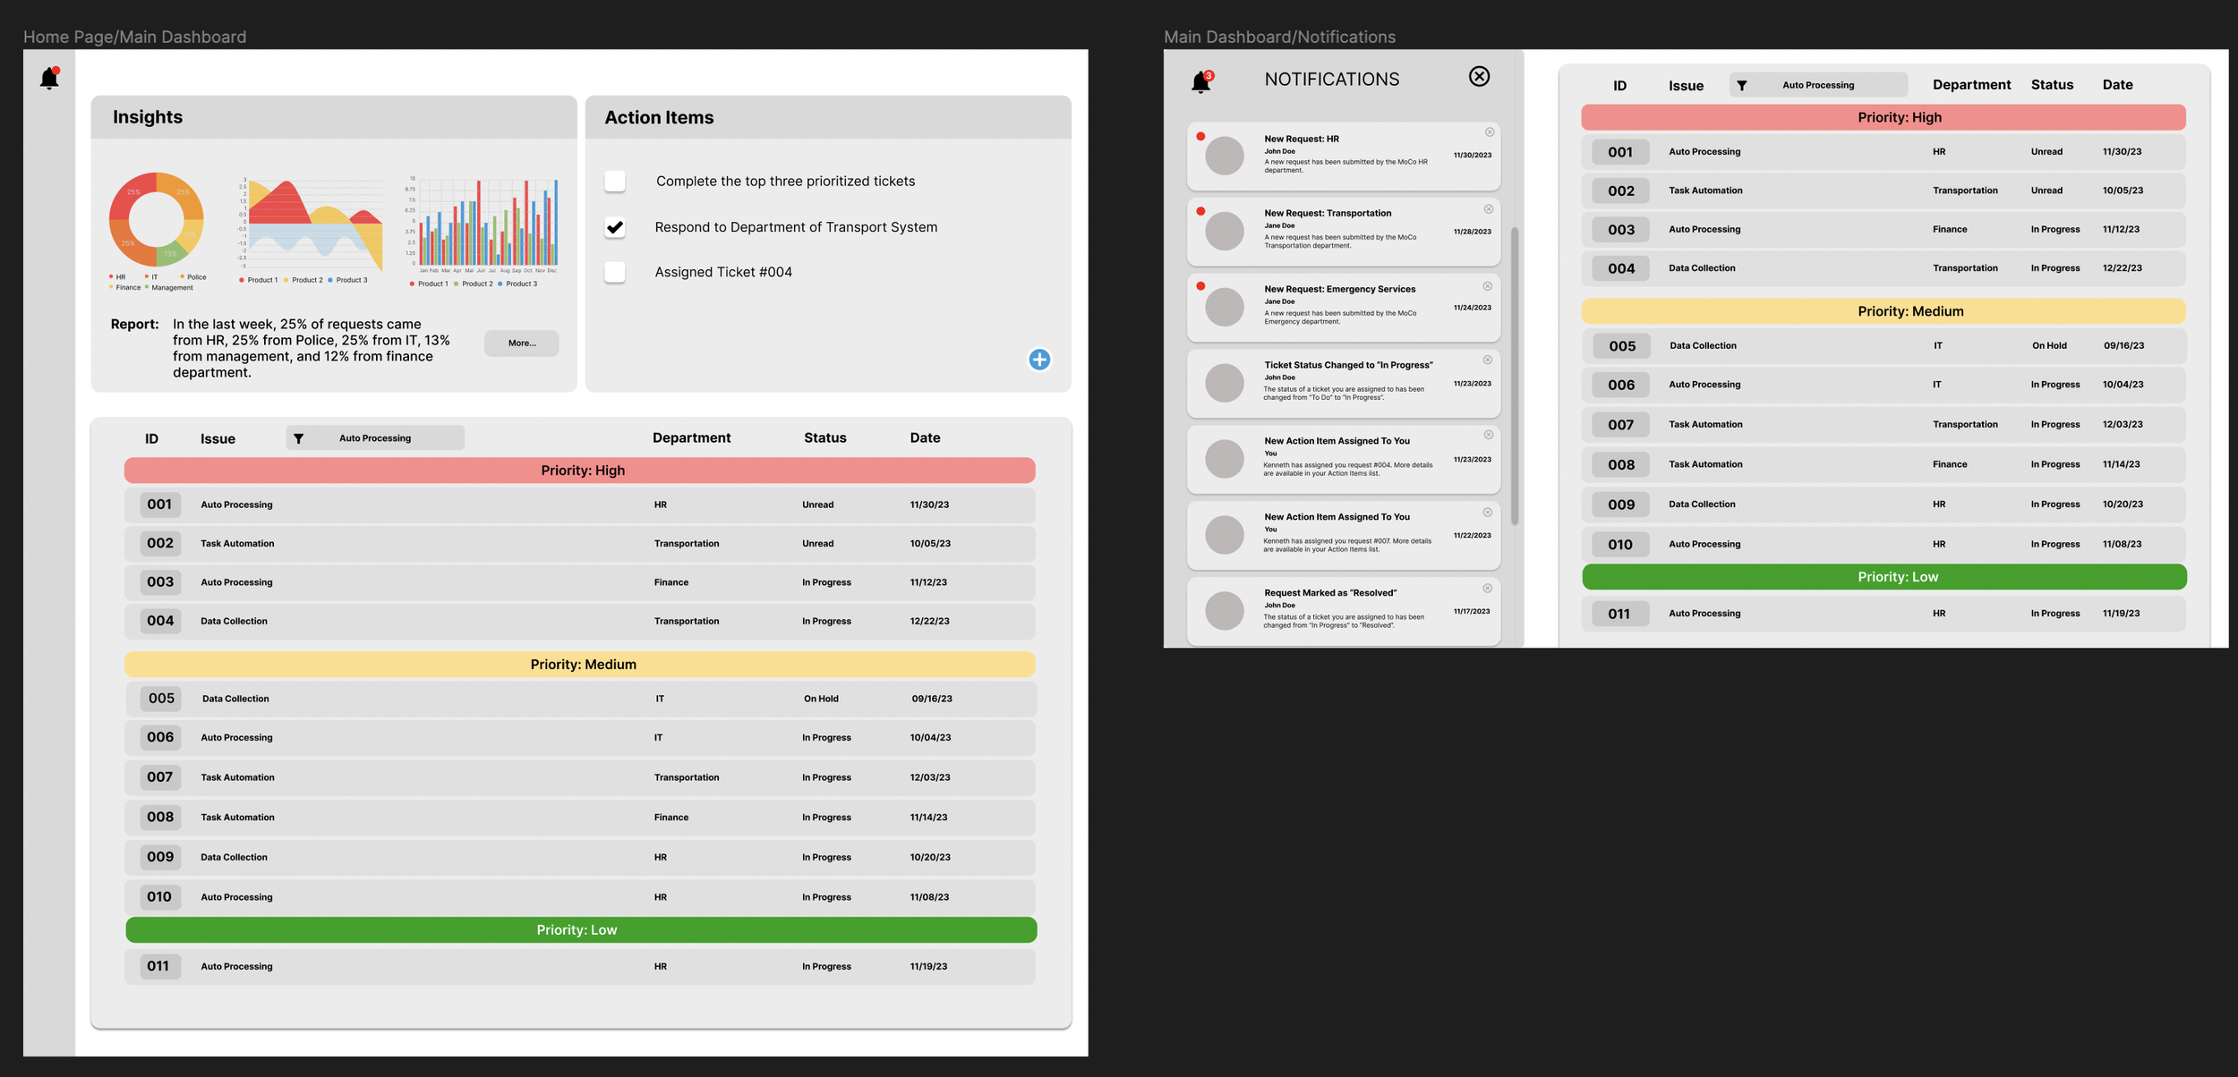
Task: Open ticket 004 on Main Dashboard
Action: [x=580, y=621]
